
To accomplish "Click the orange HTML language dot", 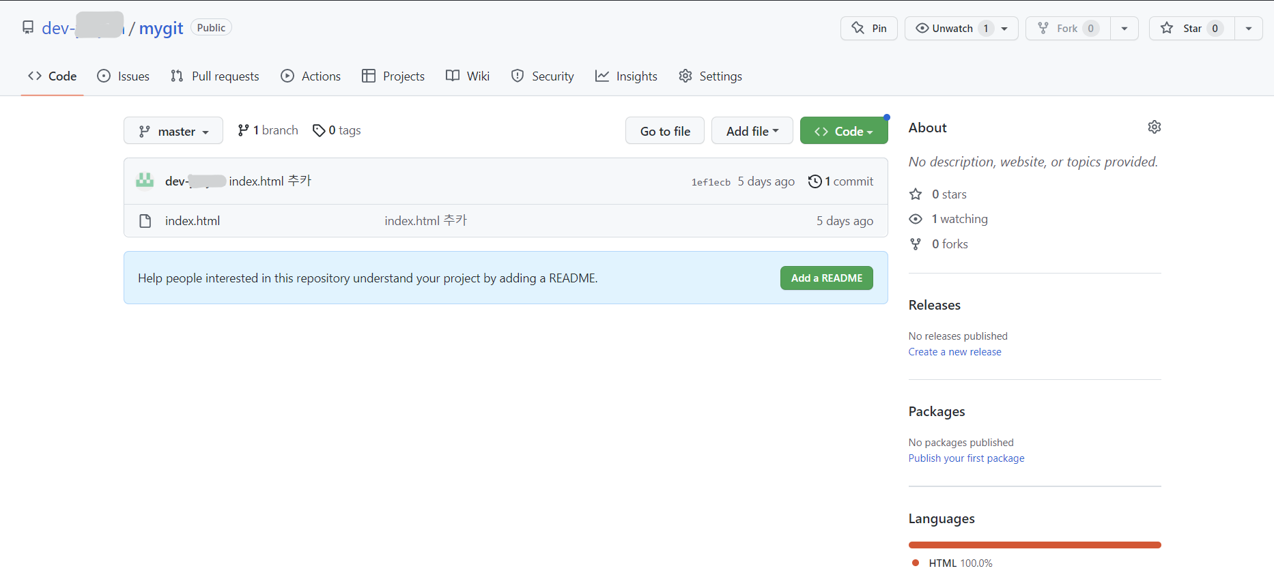I will click(916, 563).
